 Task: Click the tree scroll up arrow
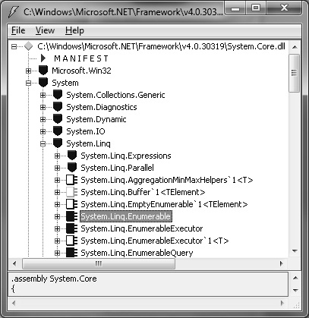295,47
